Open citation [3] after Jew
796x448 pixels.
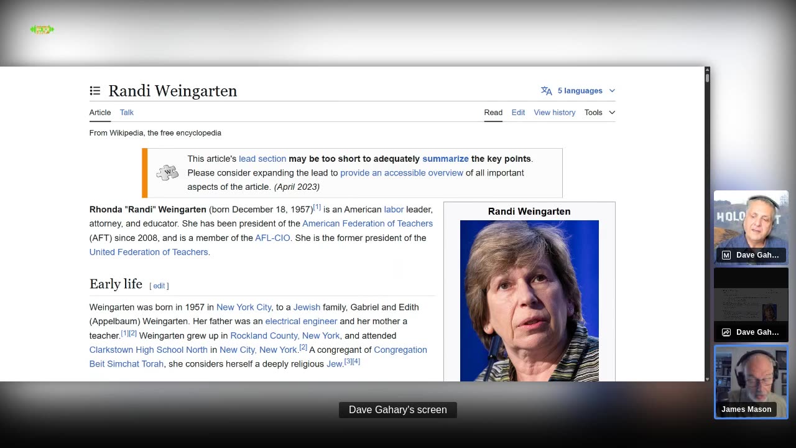[348, 362]
